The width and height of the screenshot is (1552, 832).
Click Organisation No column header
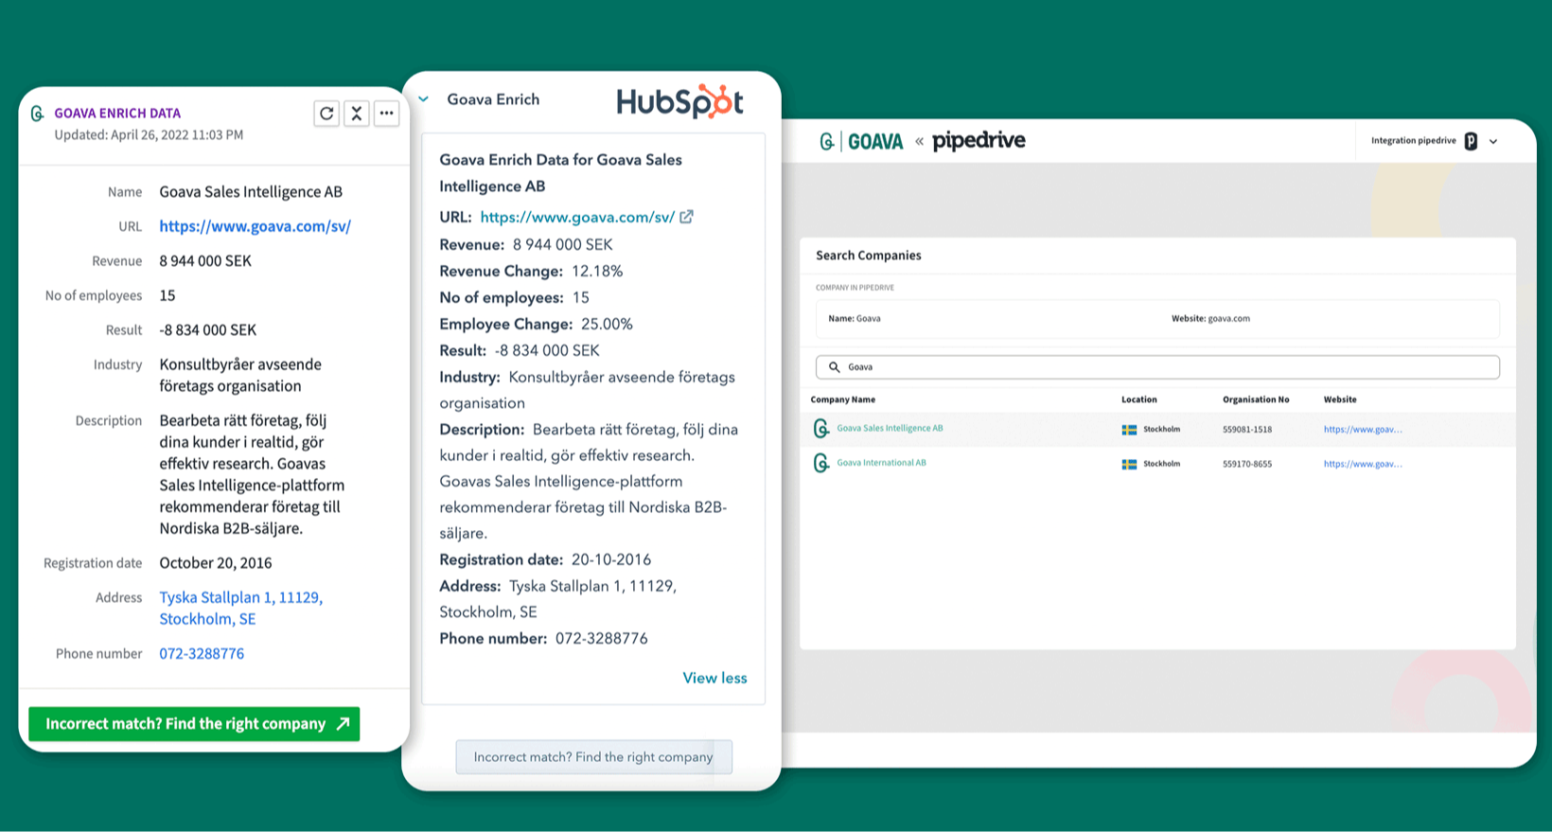point(1256,399)
